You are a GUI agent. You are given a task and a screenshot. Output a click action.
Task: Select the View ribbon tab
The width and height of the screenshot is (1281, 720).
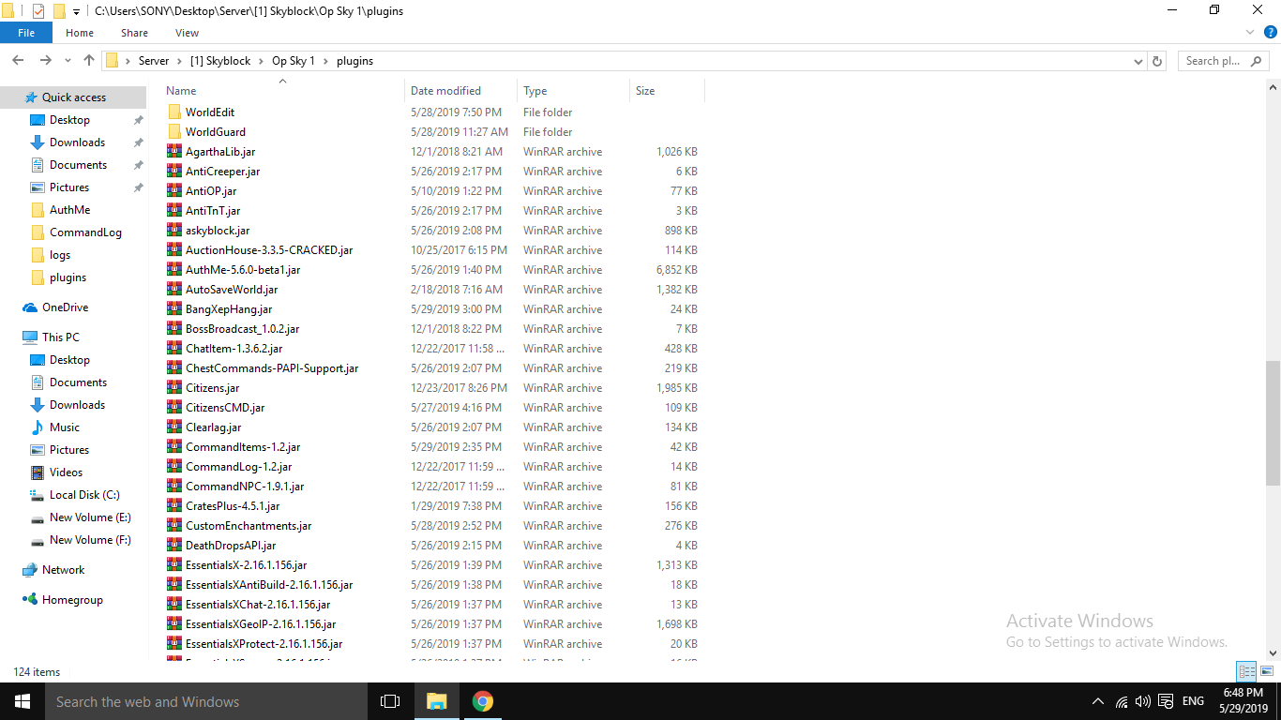pyautogui.click(x=187, y=33)
